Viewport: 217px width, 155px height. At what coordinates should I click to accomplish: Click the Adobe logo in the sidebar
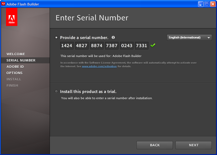click(x=12, y=17)
